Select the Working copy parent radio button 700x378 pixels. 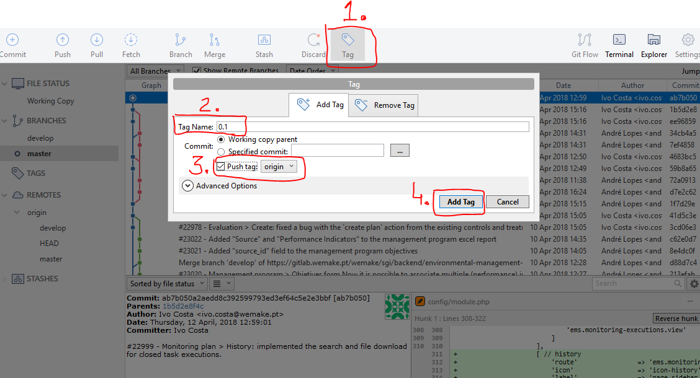(221, 139)
